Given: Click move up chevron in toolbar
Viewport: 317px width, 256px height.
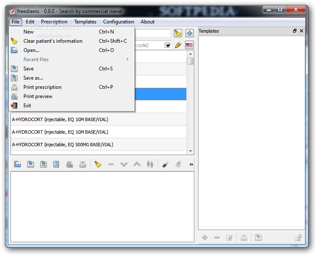Looking at the screenshot, I should point(137,164).
